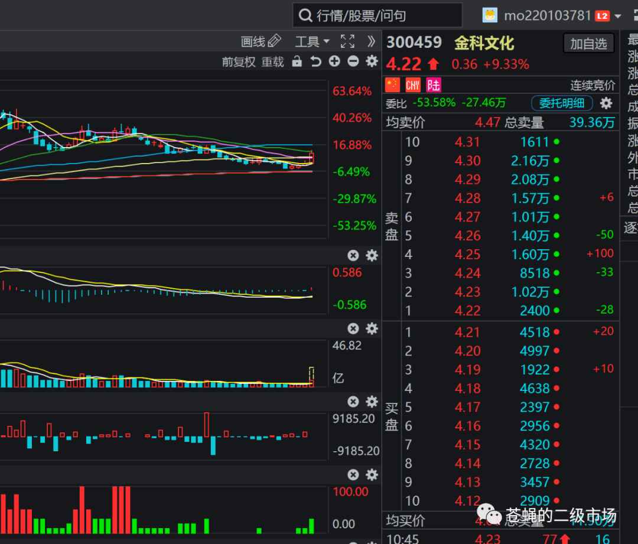Image resolution: width=638 pixels, height=544 pixels.
Task: Toggle the chart lock icon
Action: (297, 61)
